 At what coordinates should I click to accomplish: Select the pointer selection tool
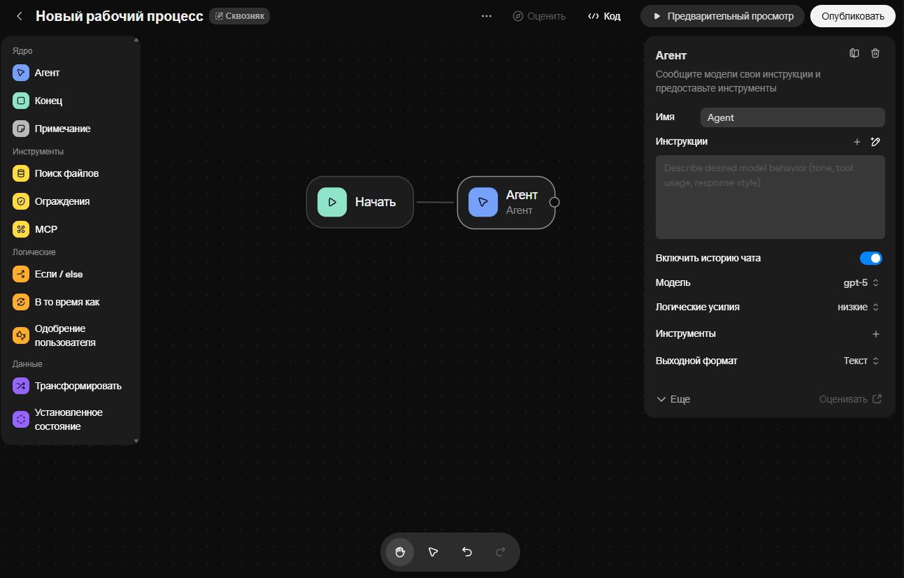point(433,552)
